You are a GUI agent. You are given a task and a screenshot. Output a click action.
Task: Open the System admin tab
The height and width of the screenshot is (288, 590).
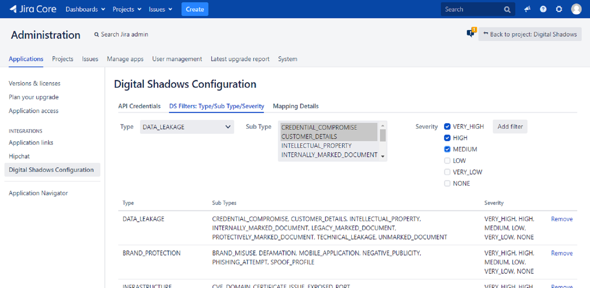click(x=288, y=59)
